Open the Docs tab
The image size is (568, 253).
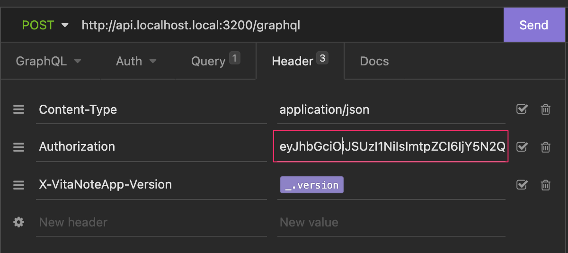tap(374, 61)
